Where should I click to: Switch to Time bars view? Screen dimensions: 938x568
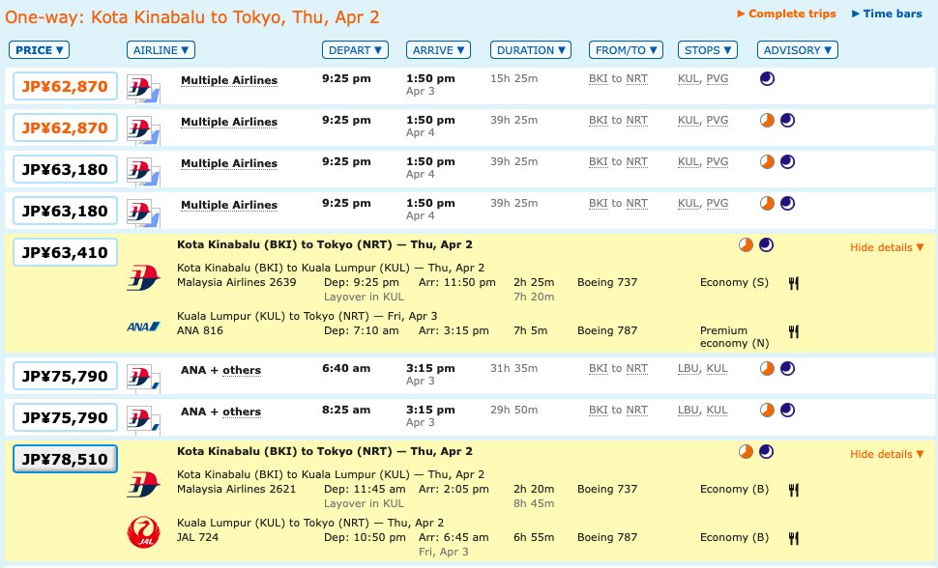[887, 14]
